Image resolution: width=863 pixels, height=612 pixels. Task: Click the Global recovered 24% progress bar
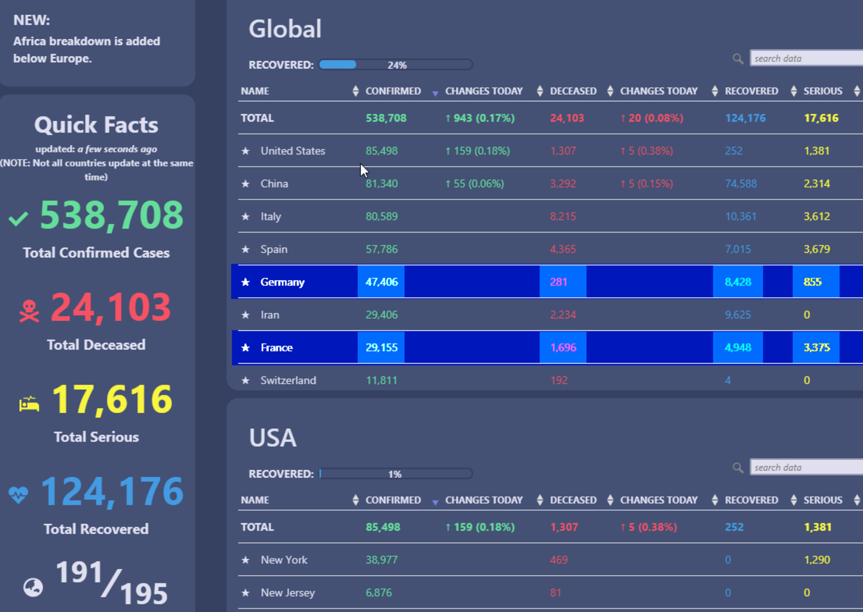pos(395,65)
